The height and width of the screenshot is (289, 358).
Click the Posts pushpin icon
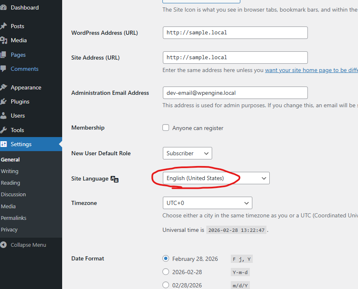[x=3, y=26]
